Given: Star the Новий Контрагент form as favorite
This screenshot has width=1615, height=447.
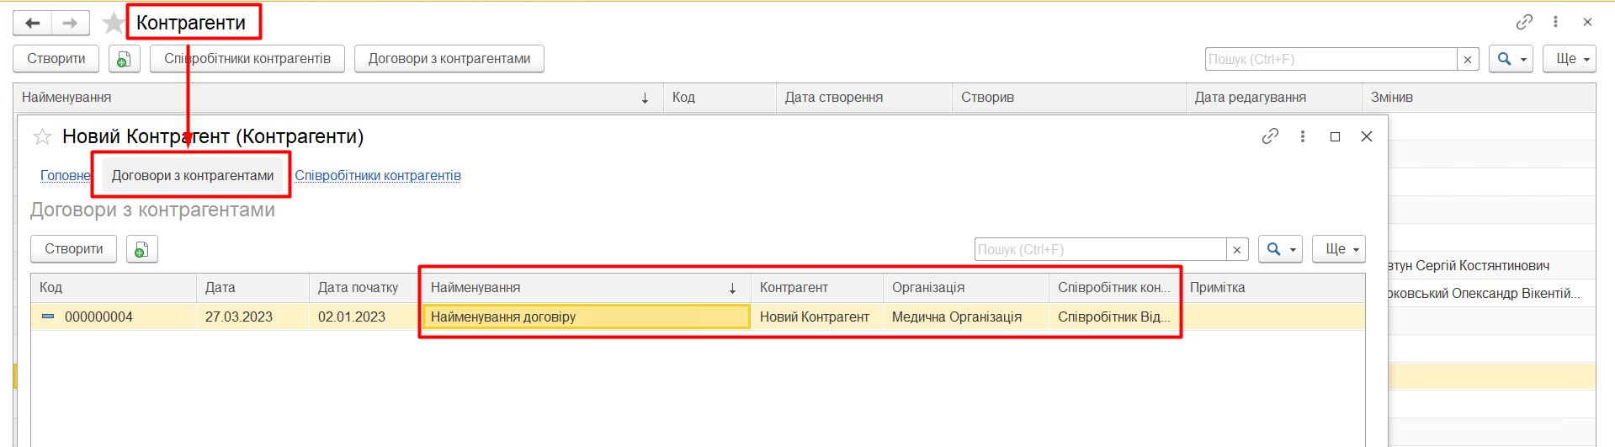Looking at the screenshot, I should coord(42,136).
